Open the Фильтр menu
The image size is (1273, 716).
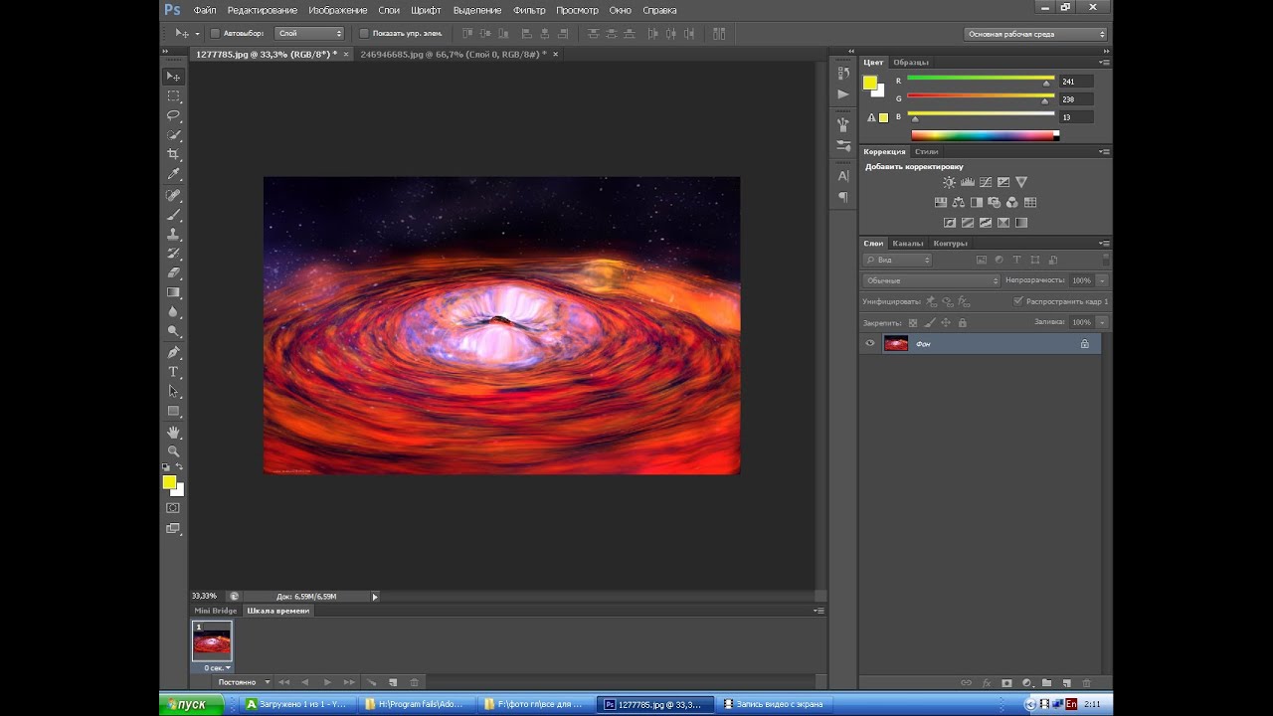529,10
